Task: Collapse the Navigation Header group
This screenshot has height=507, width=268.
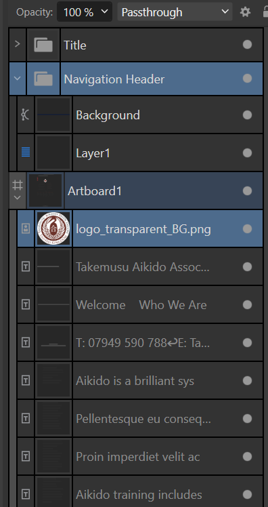Action: coord(18,78)
